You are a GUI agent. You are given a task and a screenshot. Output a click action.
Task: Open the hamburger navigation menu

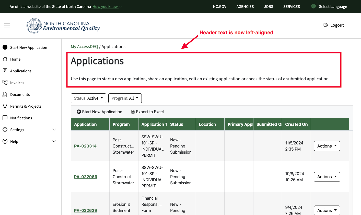pos(7,26)
